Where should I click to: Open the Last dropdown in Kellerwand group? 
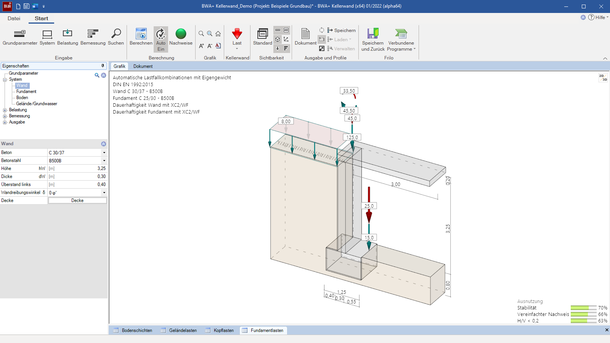pyautogui.click(x=237, y=39)
